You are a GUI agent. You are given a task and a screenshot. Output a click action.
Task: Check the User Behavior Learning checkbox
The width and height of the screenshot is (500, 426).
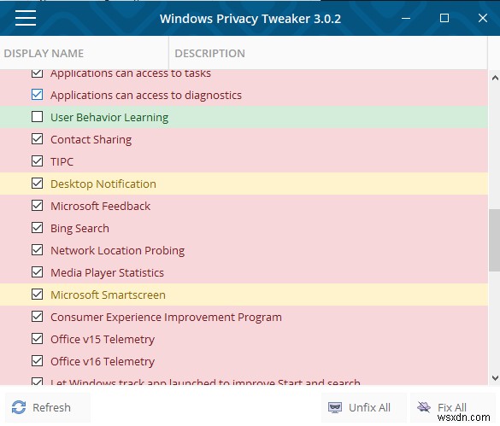pyautogui.click(x=37, y=117)
